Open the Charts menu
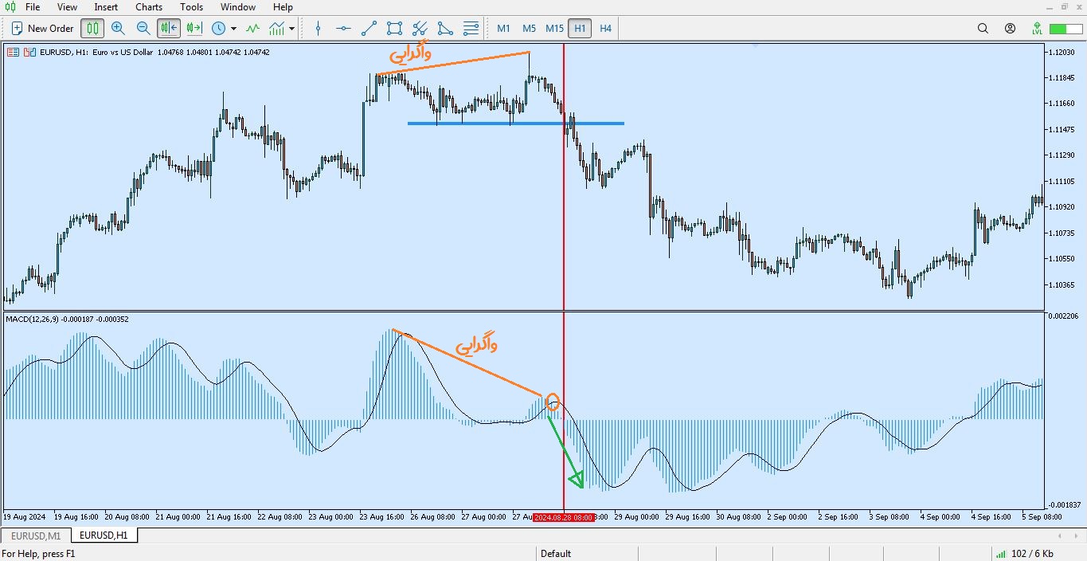Screen dimensions: 1087x561 pyautogui.click(x=149, y=7)
